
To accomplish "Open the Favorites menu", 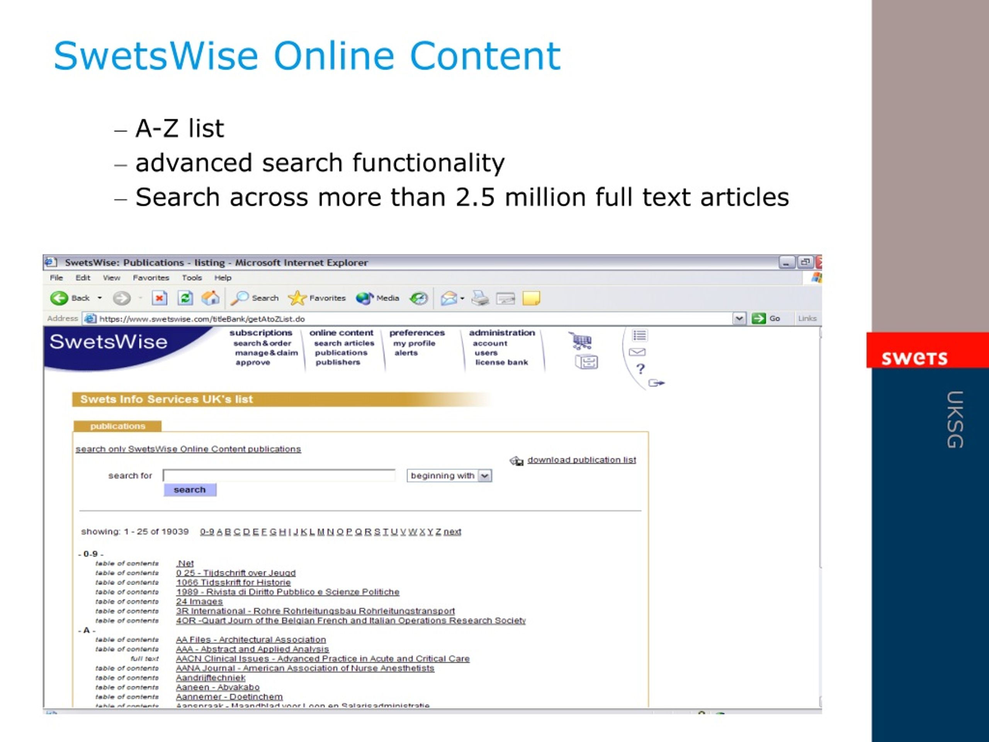I will (x=151, y=278).
